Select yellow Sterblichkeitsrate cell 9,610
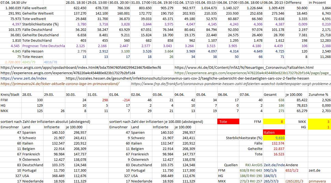Screen dimensions: 331x183 pos(274,138)
